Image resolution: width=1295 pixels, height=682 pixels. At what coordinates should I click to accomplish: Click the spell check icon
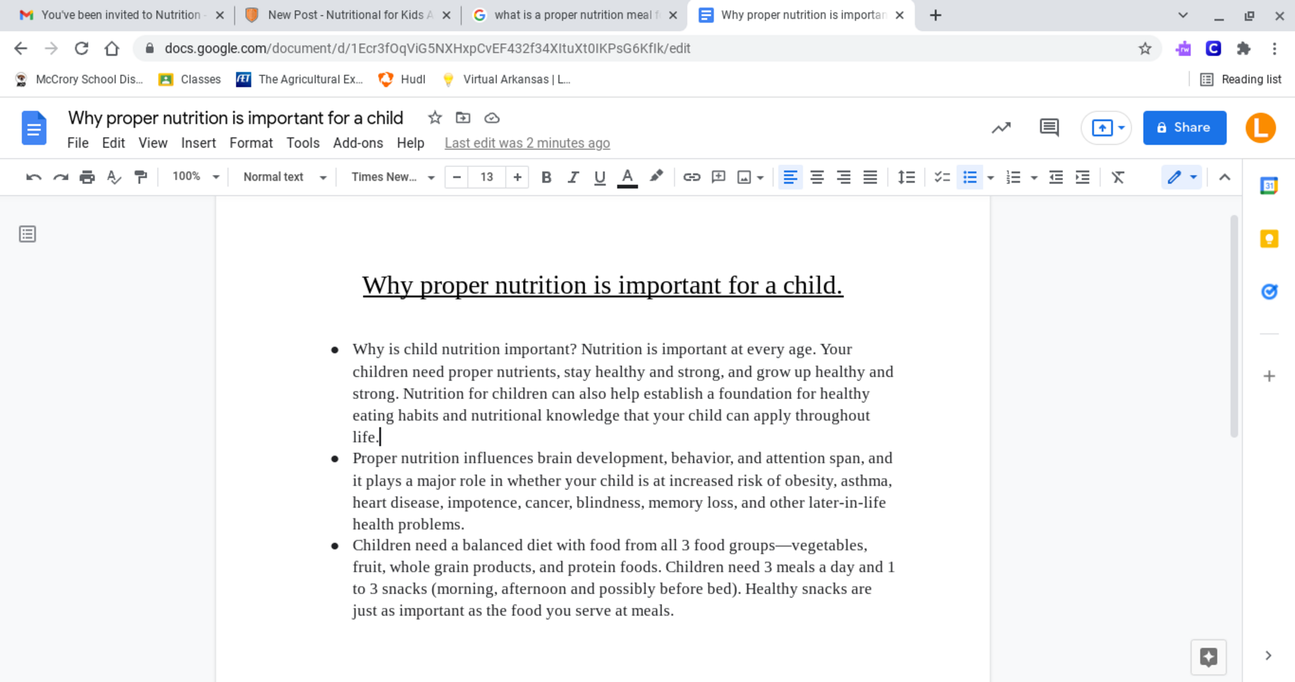coord(114,178)
